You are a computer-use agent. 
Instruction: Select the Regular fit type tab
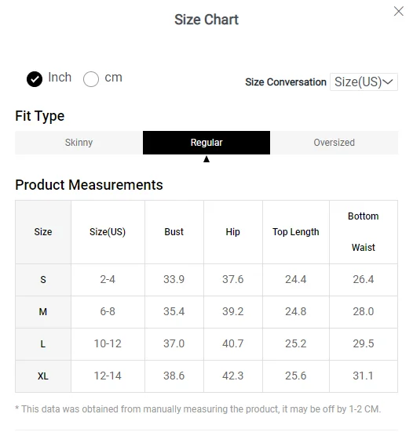click(x=206, y=143)
